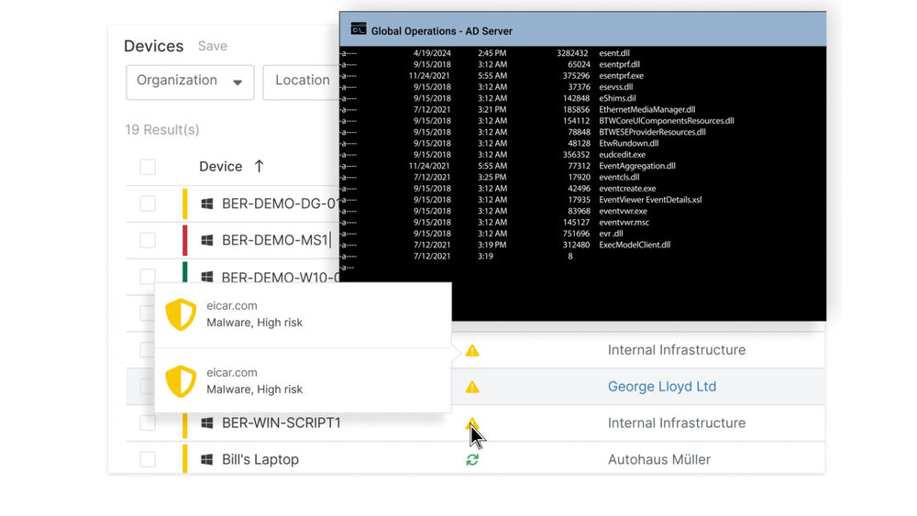The image size is (917, 516).
Task: Open device BER-WIN-SCRIPT1
Action: coord(282,423)
